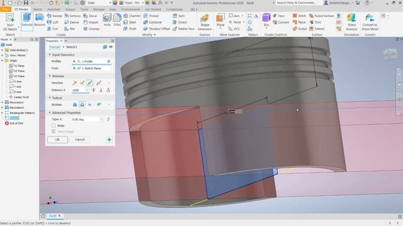The width and height of the screenshot is (403, 226).
Task: Click the Taper A value field
Action: point(86,119)
